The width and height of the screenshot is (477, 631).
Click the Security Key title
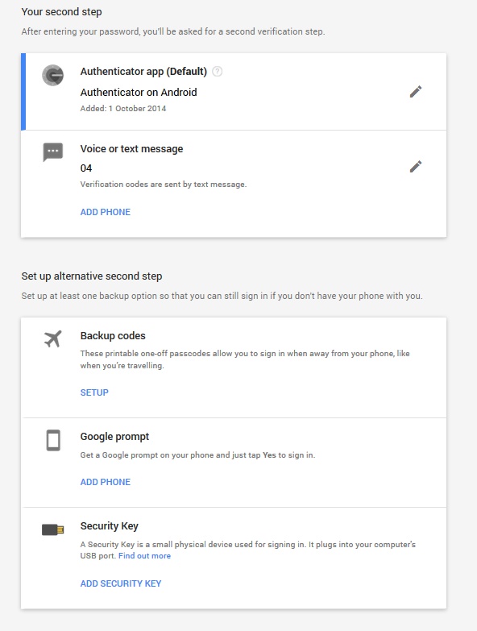[110, 526]
